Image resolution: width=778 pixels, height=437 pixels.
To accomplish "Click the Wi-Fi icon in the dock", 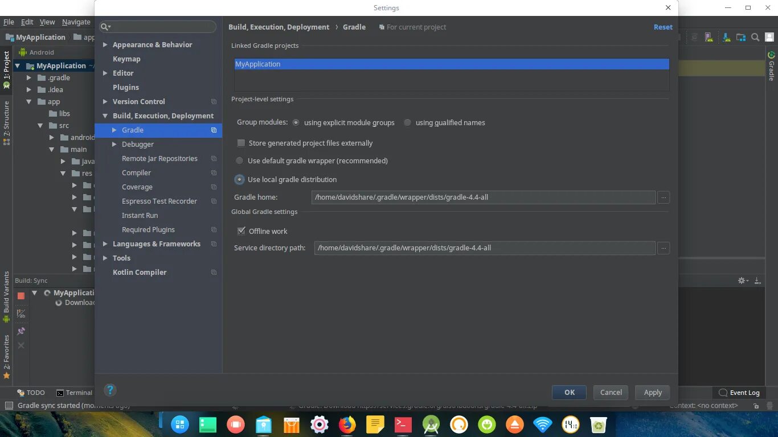I will pyautogui.click(x=543, y=424).
